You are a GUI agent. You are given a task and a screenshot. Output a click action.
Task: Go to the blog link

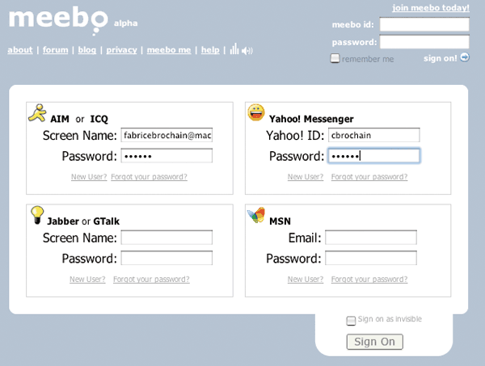click(87, 50)
